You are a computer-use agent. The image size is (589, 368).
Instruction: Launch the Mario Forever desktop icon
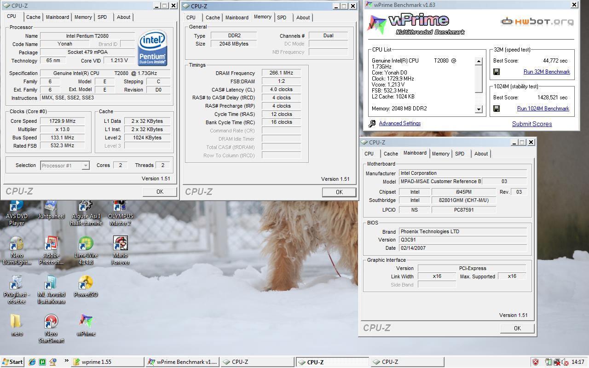pos(120,251)
